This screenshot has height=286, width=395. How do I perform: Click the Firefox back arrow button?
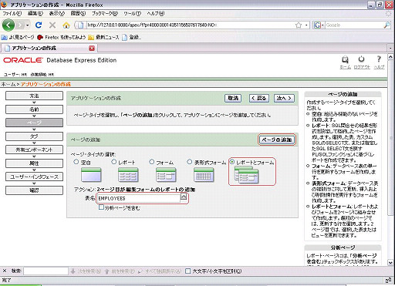tap(8, 25)
